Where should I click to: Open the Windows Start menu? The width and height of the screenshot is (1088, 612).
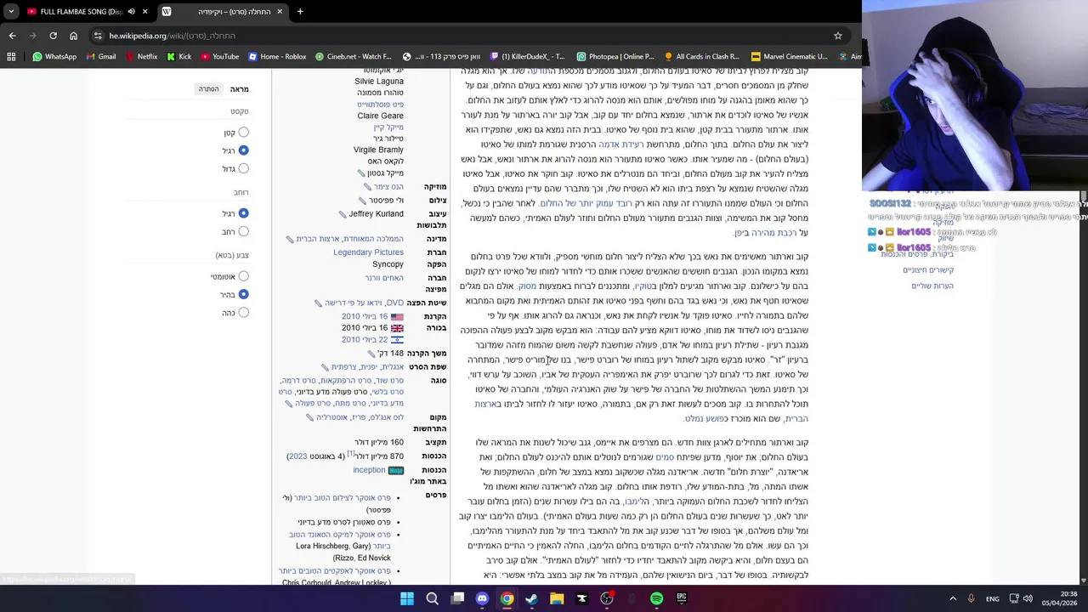click(407, 598)
